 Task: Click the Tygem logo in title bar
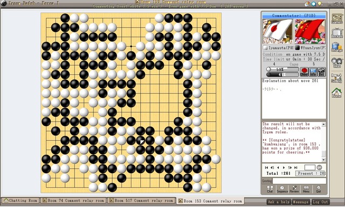(x=4, y=3)
